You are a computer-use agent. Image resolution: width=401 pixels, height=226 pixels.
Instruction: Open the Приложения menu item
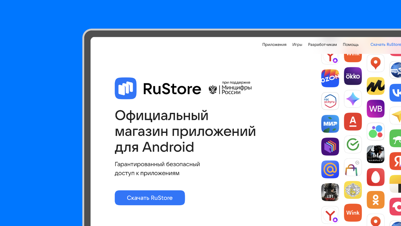[274, 45]
